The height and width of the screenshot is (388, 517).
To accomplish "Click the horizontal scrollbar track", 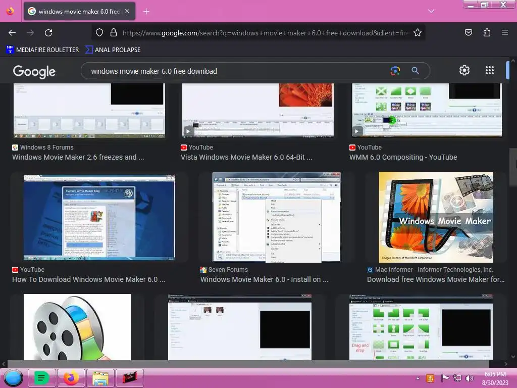I will click(x=248, y=364).
